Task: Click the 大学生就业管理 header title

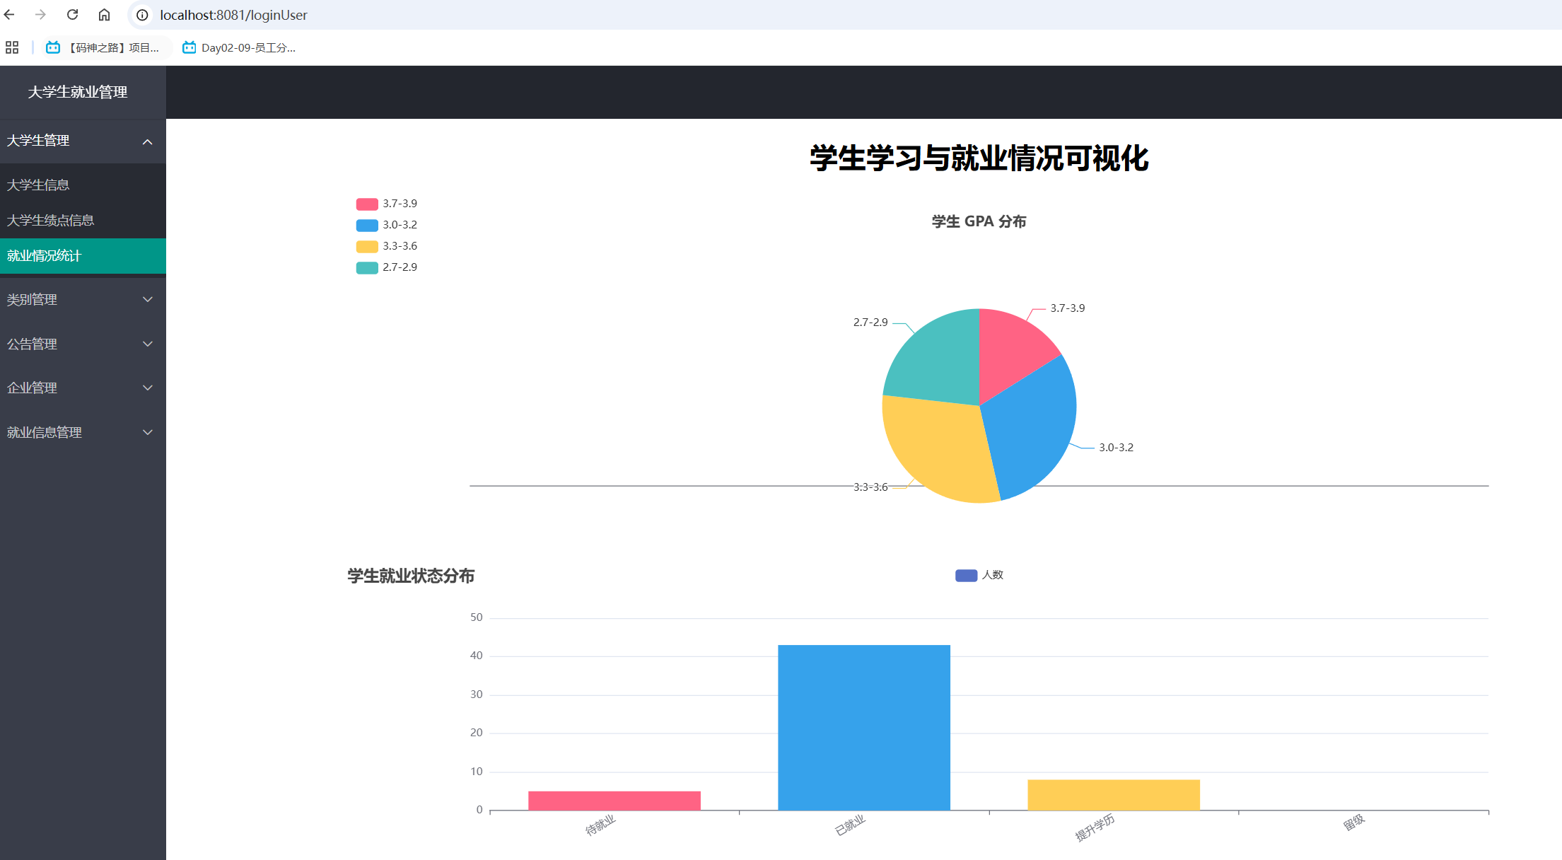Action: pyautogui.click(x=77, y=92)
